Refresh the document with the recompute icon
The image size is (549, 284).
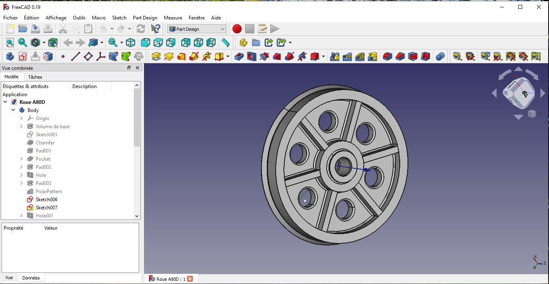141,29
